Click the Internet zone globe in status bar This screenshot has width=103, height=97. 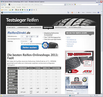70,95
